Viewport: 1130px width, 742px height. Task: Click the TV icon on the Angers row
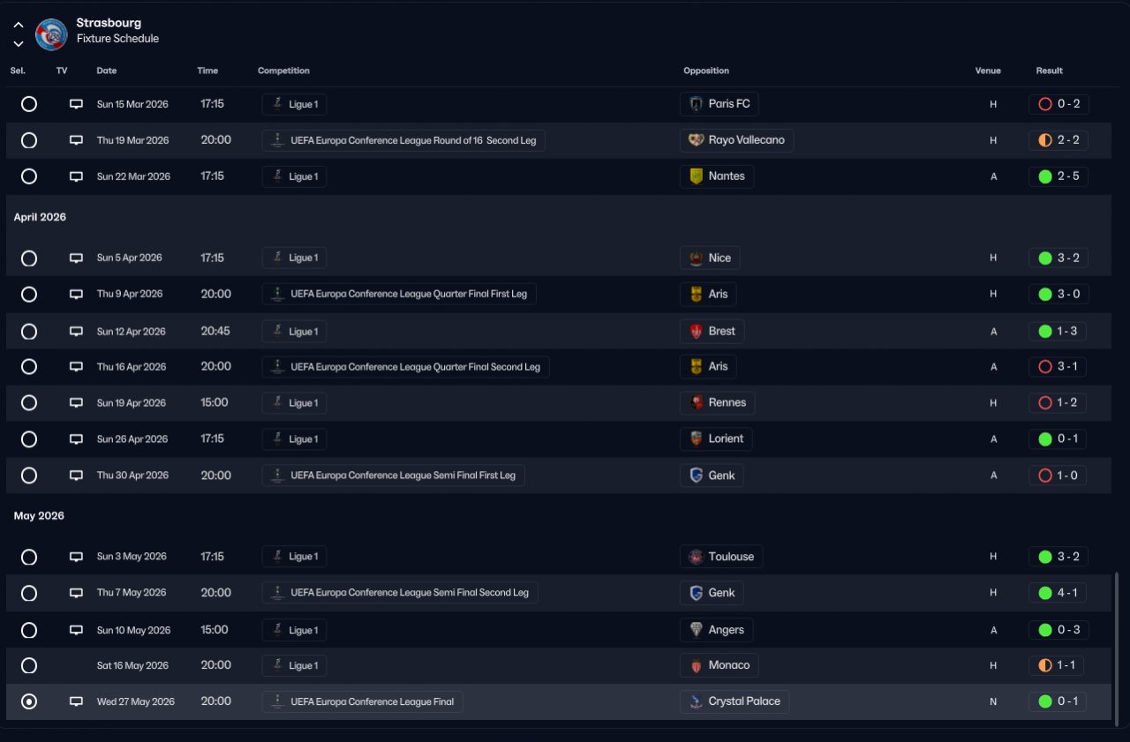click(77, 630)
